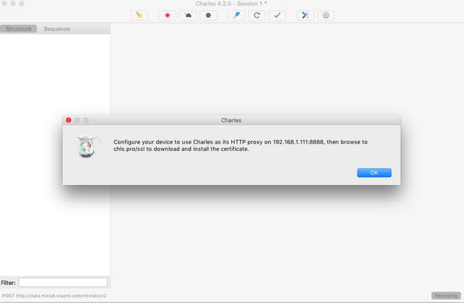Image resolution: width=464 pixels, height=303 pixels.
Task: Click the Repeat request arrow icon
Action: pos(257,15)
